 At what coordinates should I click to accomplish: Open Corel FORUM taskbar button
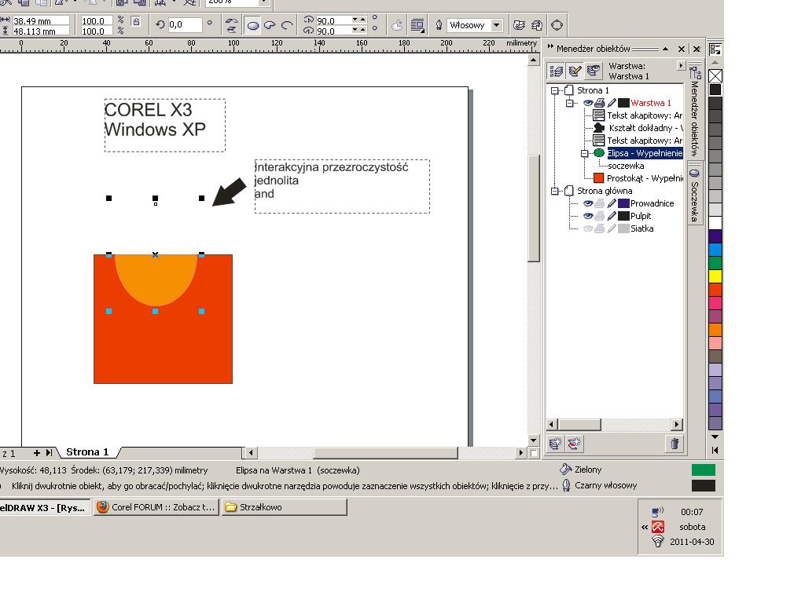click(x=156, y=507)
